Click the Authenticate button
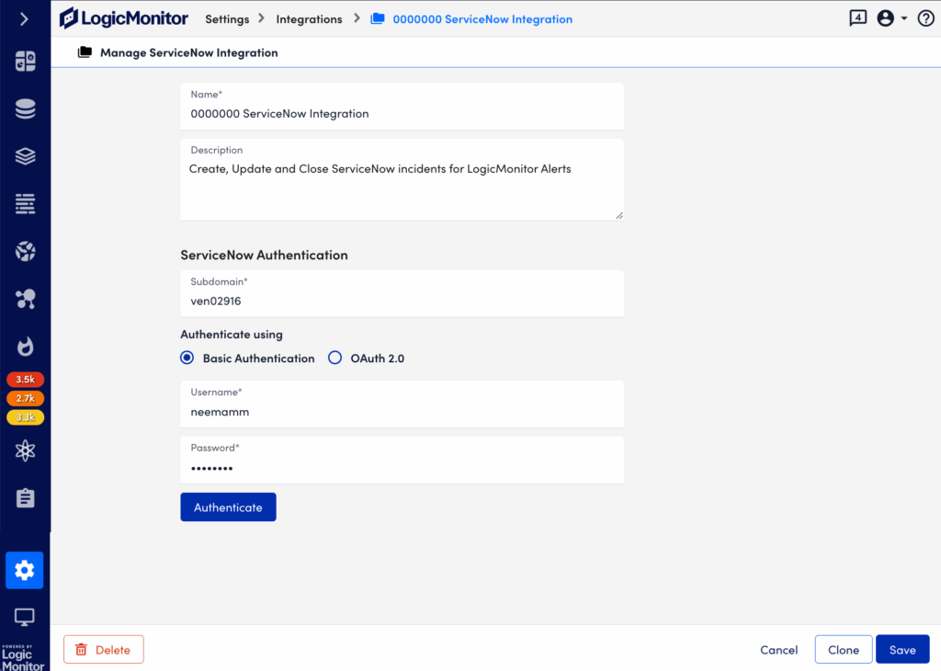 228,507
